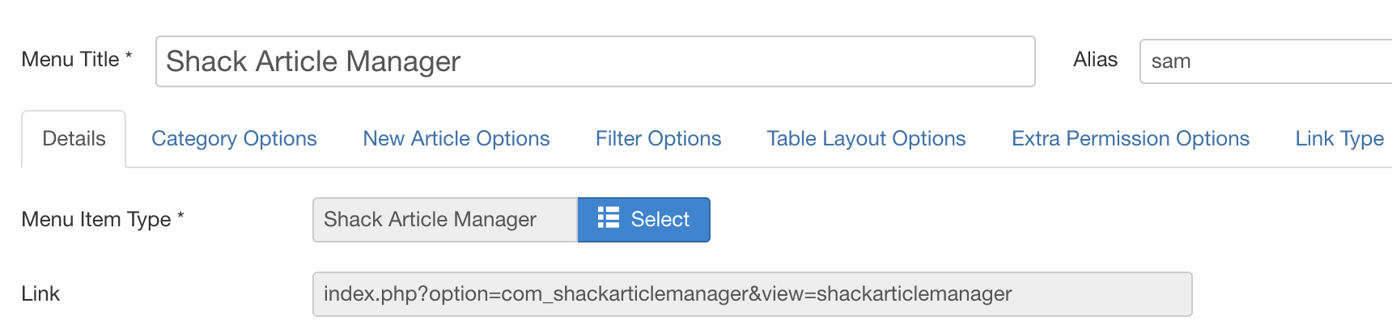Click the required asterisk beside Menu Title
This screenshot has height=333, width=1392.
coord(129,55)
